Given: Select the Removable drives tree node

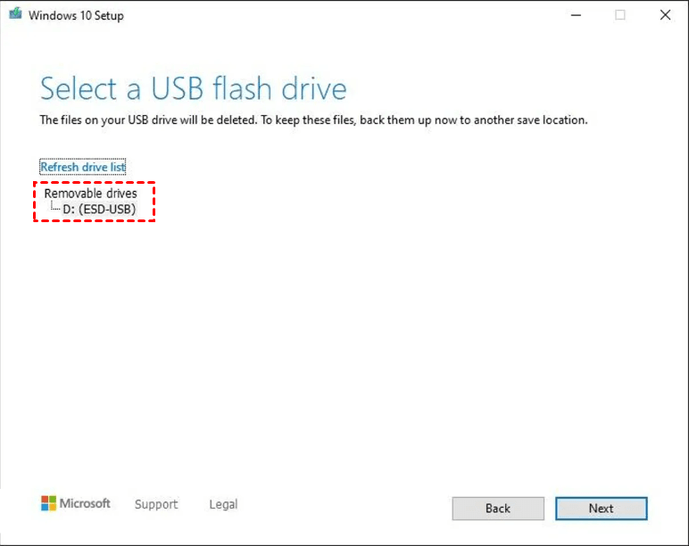Looking at the screenshot, I should click(x=90, y=193).
